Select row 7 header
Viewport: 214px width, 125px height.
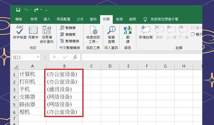pyautogui.click(x=14, y=118)
